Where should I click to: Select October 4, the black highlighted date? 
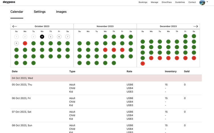coord(42,37)
